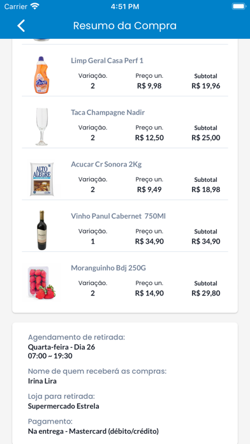
Task: Tap the Mastercard payment method text
Action: point(93,431)
